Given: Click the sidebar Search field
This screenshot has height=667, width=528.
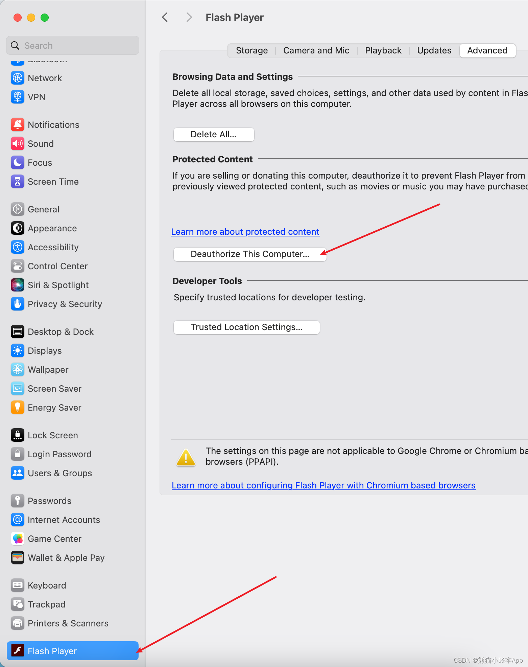Looking at the screenshot, I should tap(73, 45).
